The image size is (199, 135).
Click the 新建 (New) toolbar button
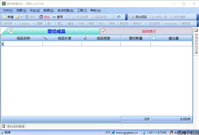[x=9, y=17]
